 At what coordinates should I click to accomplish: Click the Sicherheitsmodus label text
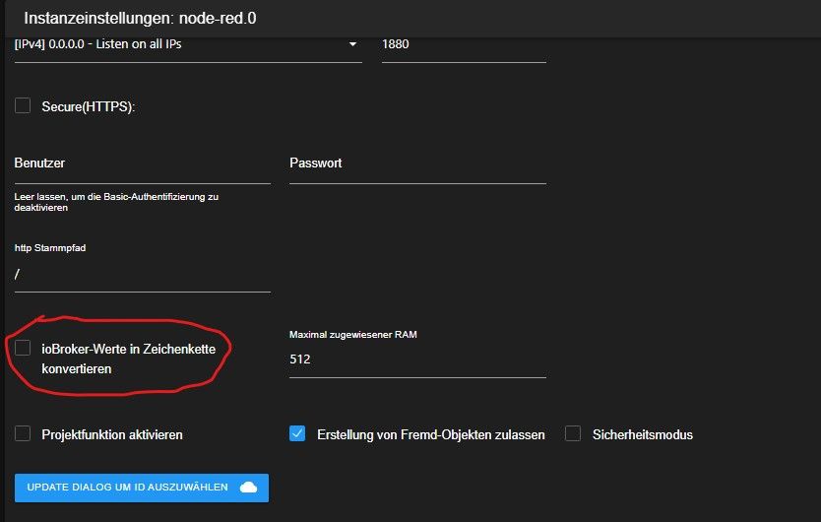[x=643, y=434]
